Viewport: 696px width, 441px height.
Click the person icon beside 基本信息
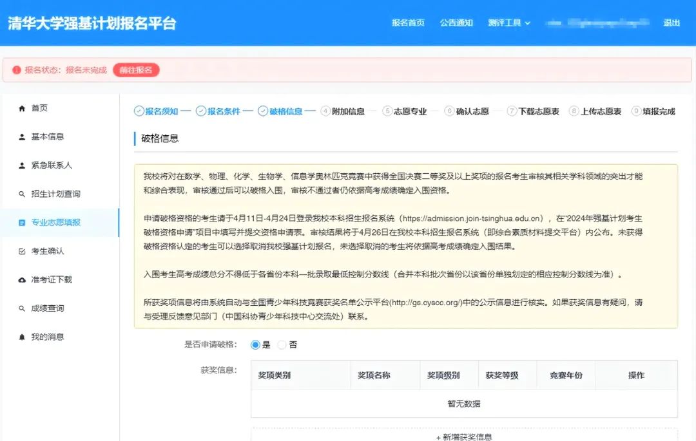tap(22, 137)
